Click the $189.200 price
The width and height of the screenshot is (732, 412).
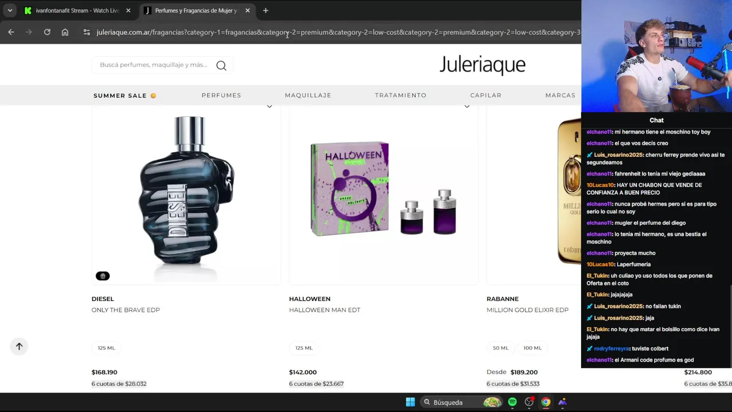[x=524, y=372]
